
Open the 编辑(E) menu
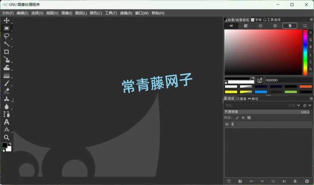coord(22,13)
